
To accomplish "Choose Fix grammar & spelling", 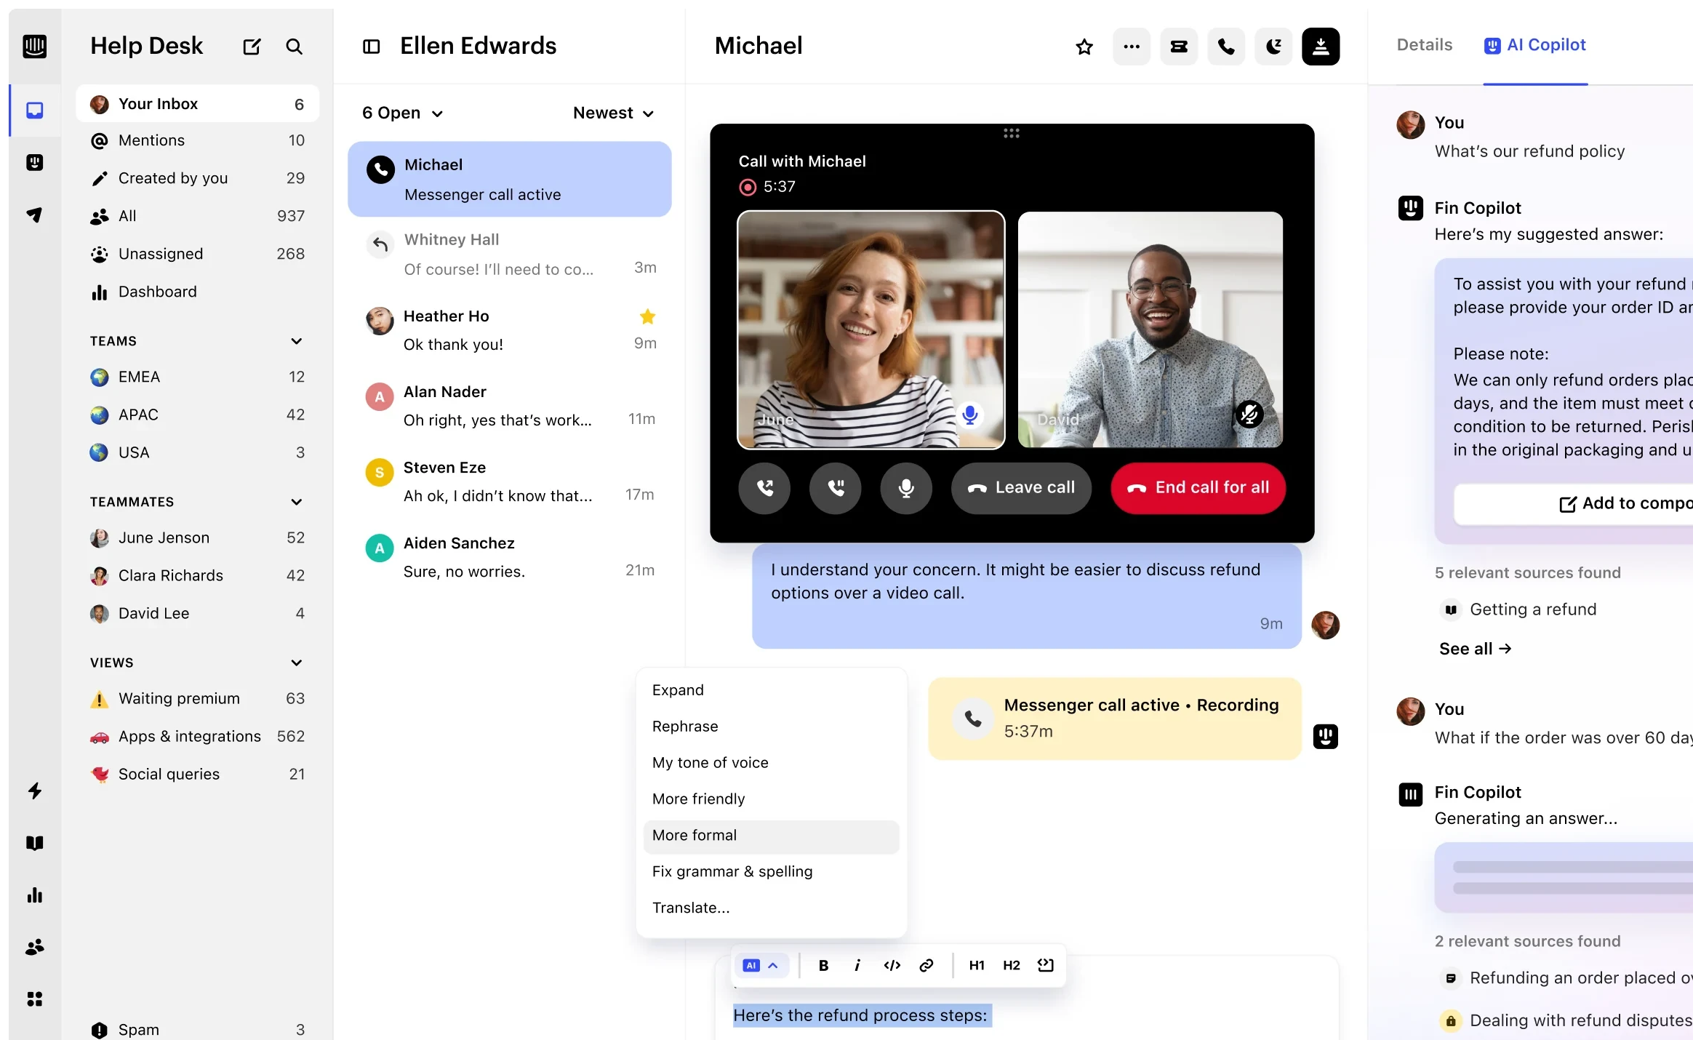I will 771,872.
